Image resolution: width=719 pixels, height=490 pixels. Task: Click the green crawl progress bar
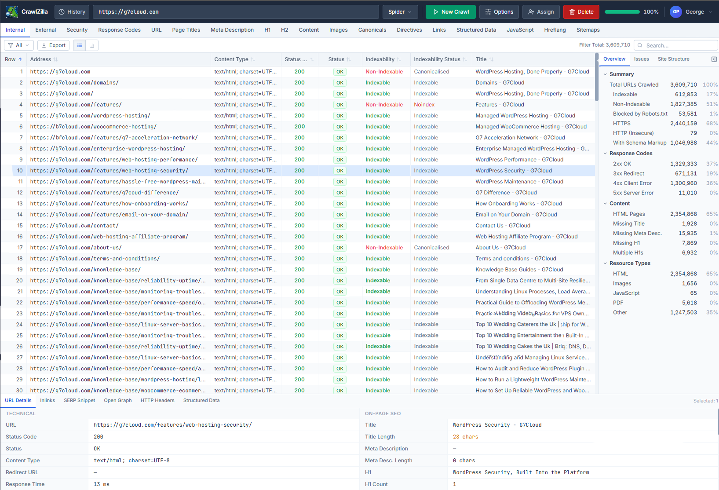(x=621, y=12)
